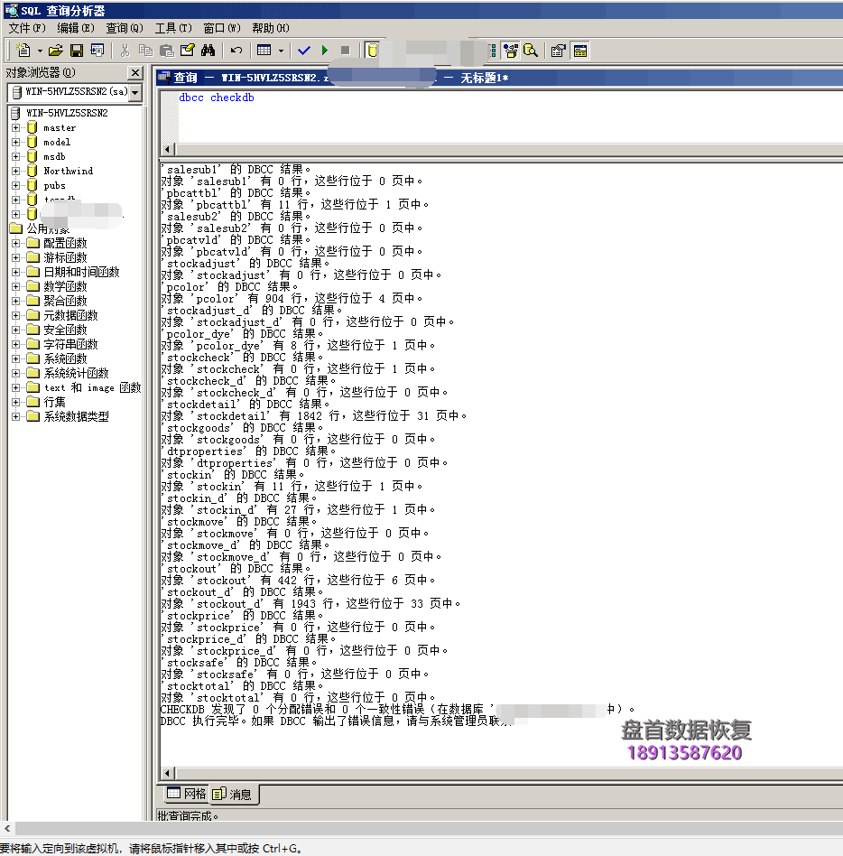The image size is (843, 856).
Task: Click the results pane left scroll arrow
Action: [x=168, y=773]
